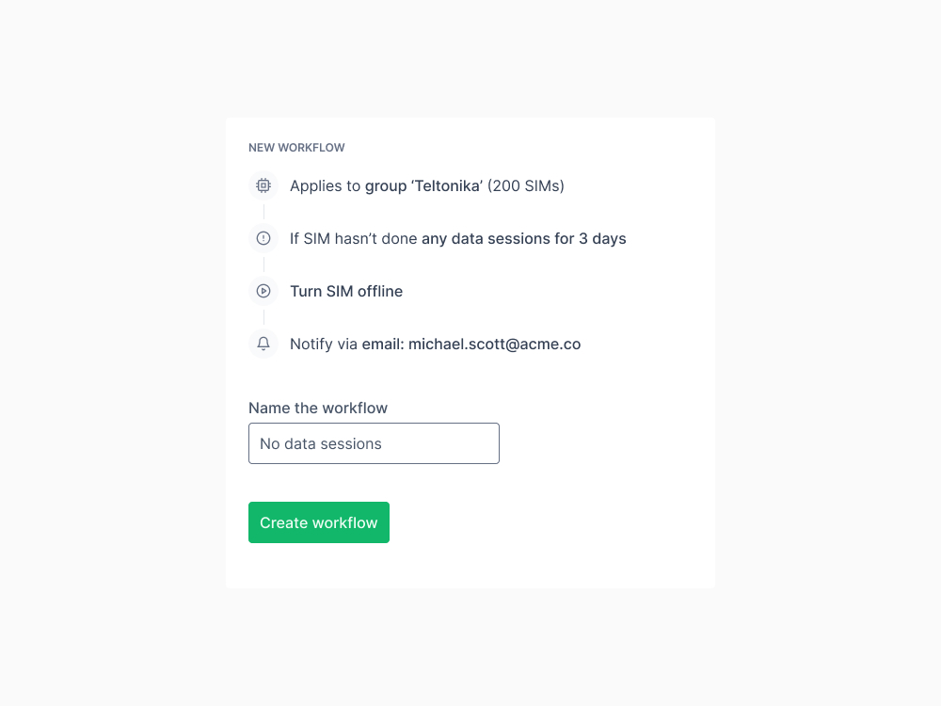Select the 'Turn SIM offline' action
941x706 pixels.
point(346,291)
